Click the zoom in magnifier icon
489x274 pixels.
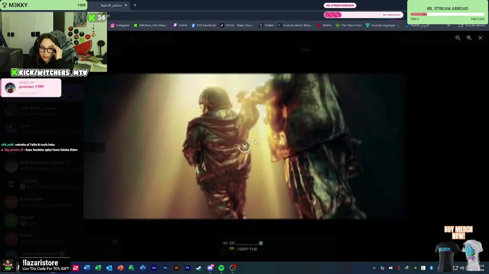469,38
